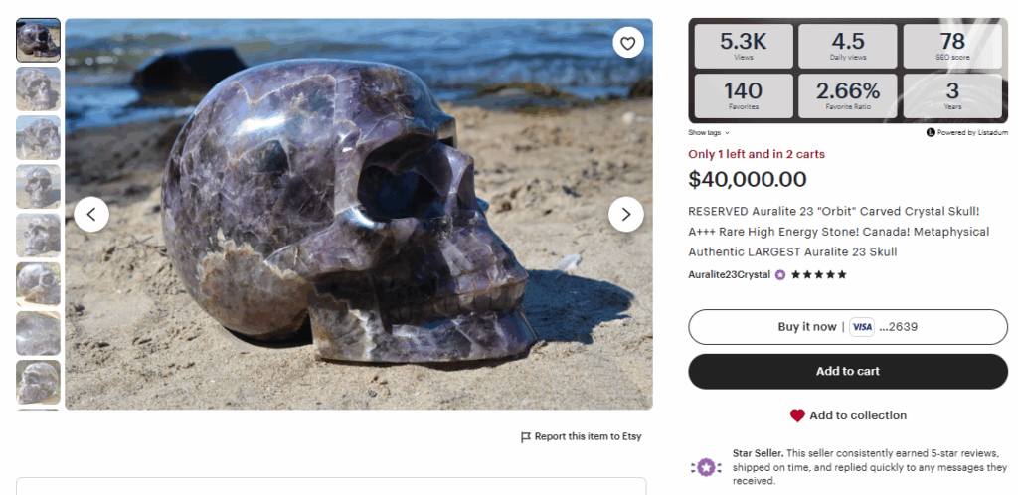Click the Listadum logo icon

[x=931, y=132]
